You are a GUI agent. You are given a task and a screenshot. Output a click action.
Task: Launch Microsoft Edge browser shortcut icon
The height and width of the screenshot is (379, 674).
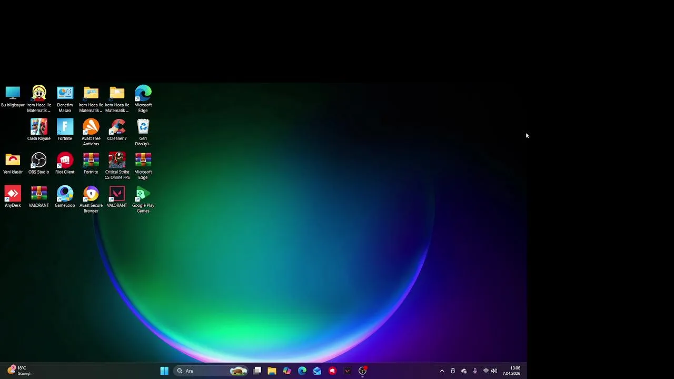pos(143,99)
